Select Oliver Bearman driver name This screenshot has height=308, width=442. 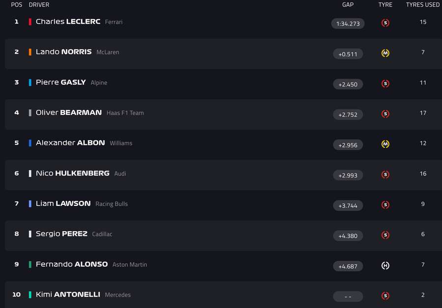[x=69, y=113]
